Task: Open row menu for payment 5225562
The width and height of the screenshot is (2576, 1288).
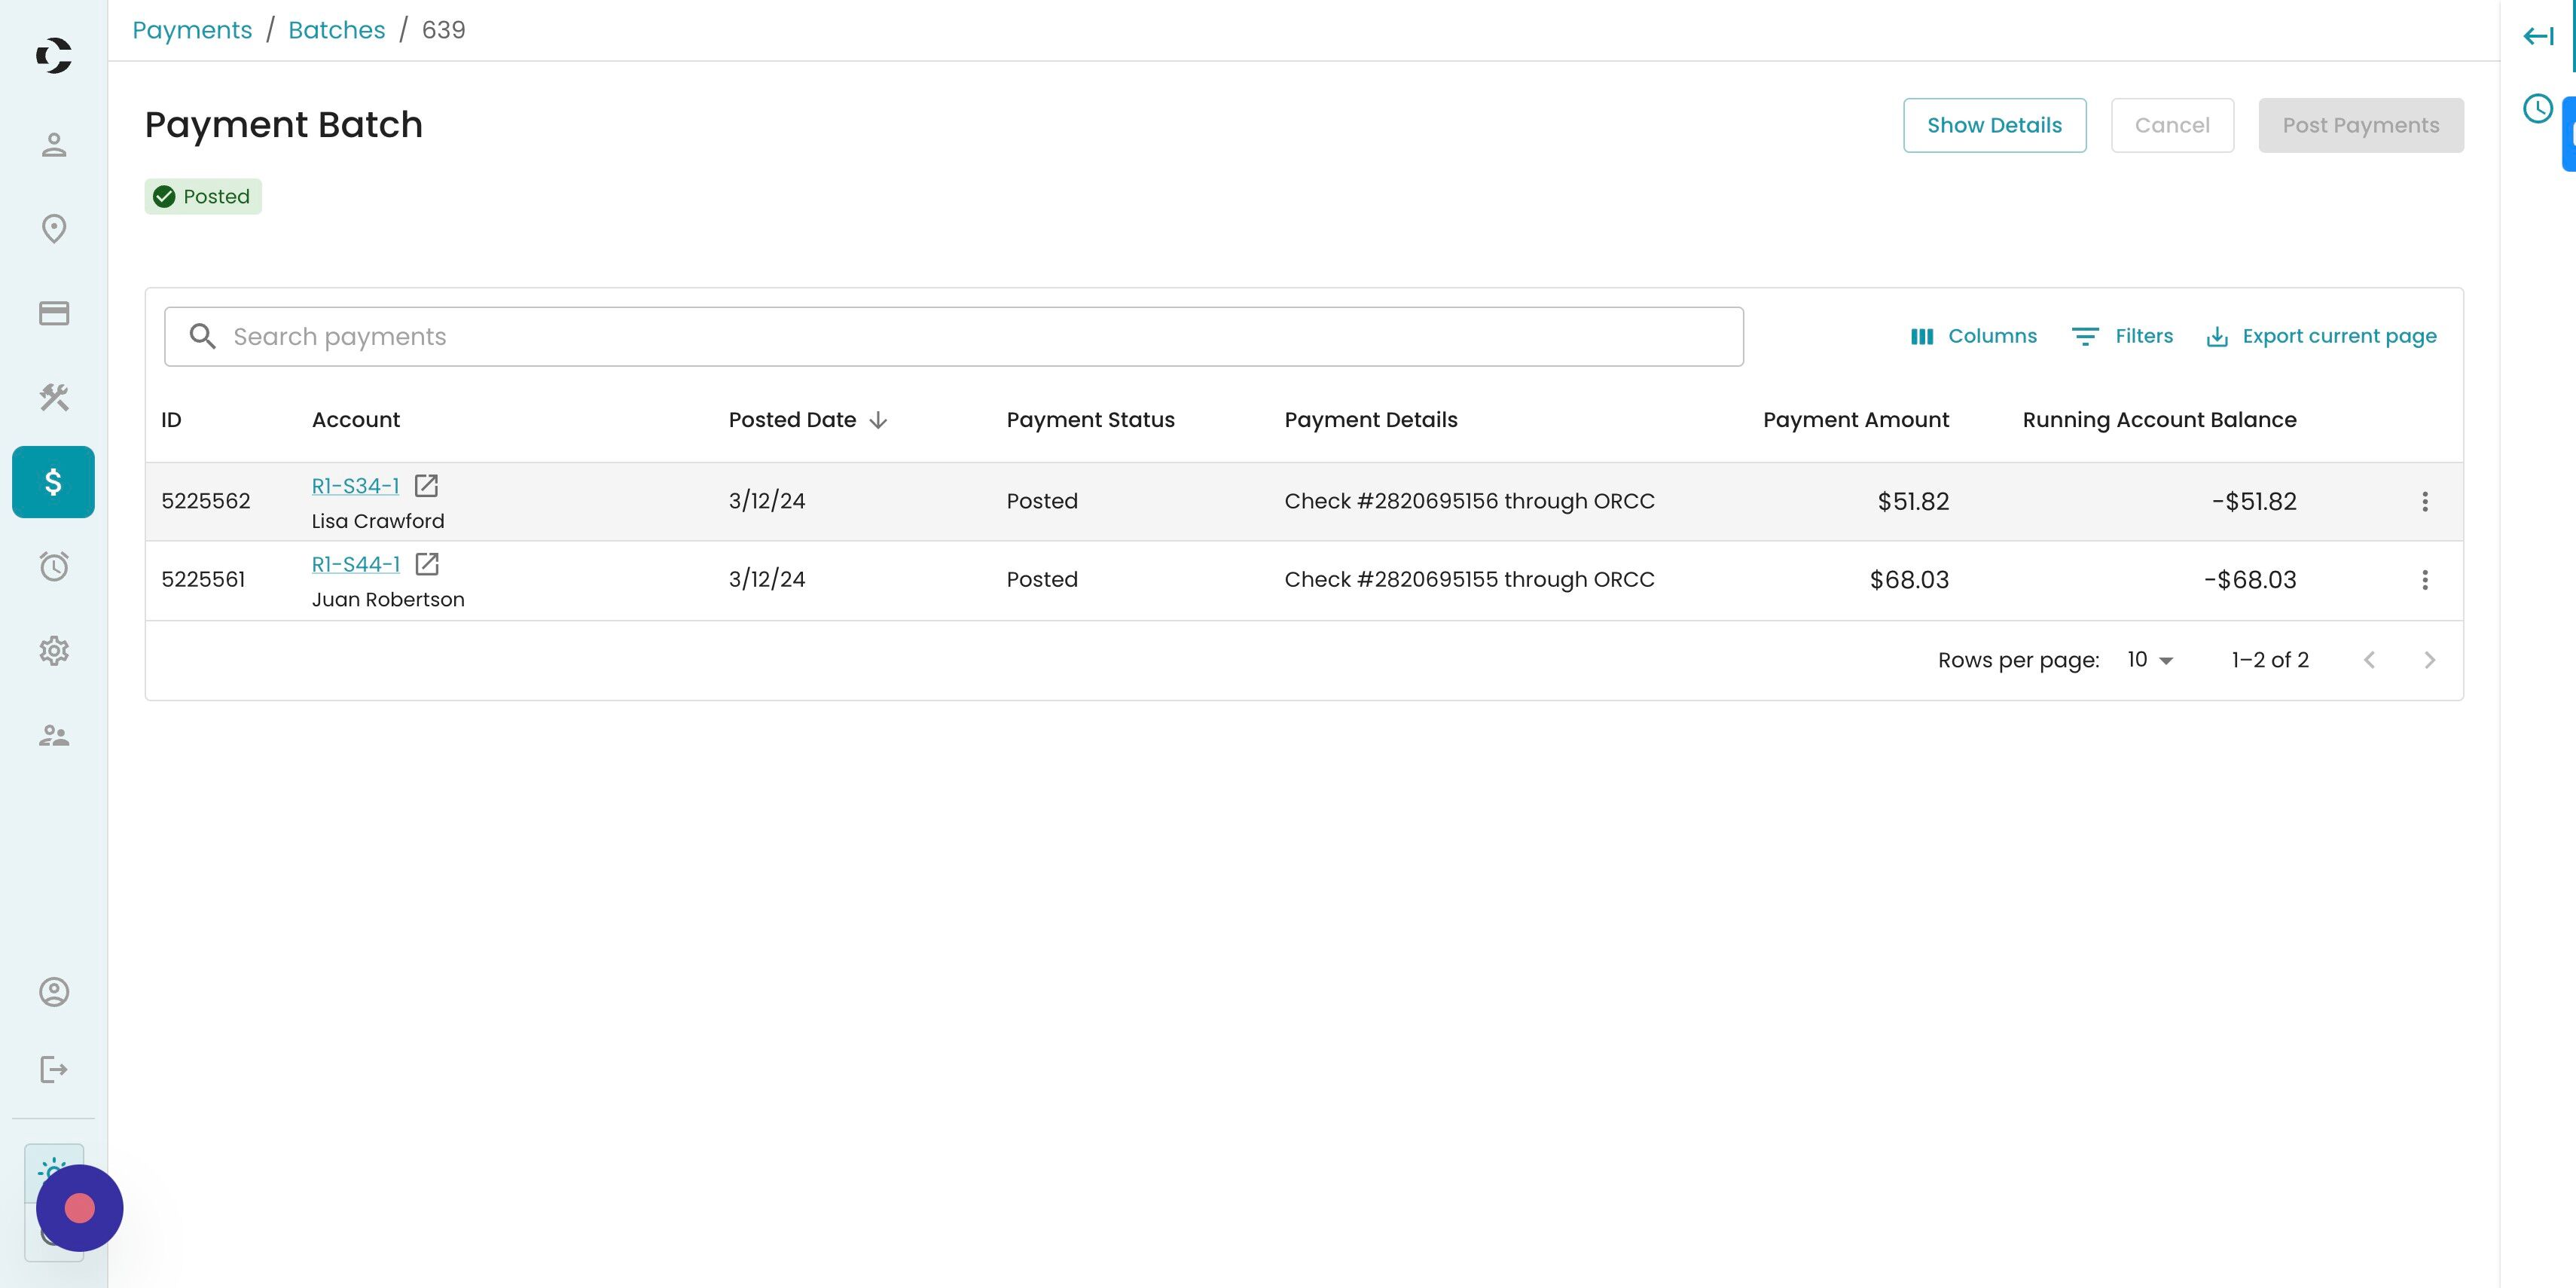Action: pos(2424,502)
